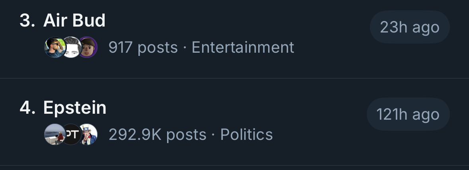Click the black-and-white portrait avatar under Air Bud
Viewport: 469px width, 170px height.
[72, 48]
